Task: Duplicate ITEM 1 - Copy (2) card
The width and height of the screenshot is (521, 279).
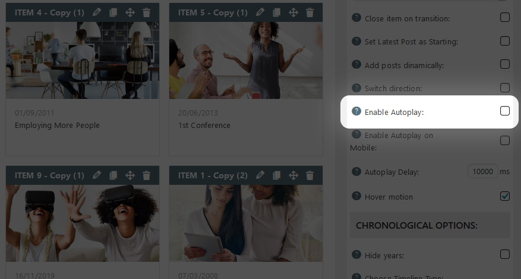Action: click(276, 175)
